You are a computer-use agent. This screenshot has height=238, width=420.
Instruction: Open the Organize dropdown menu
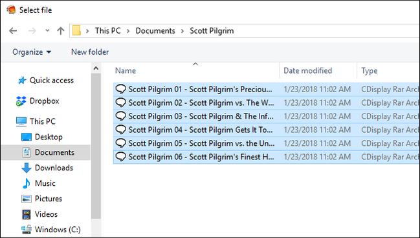point(32,52)
